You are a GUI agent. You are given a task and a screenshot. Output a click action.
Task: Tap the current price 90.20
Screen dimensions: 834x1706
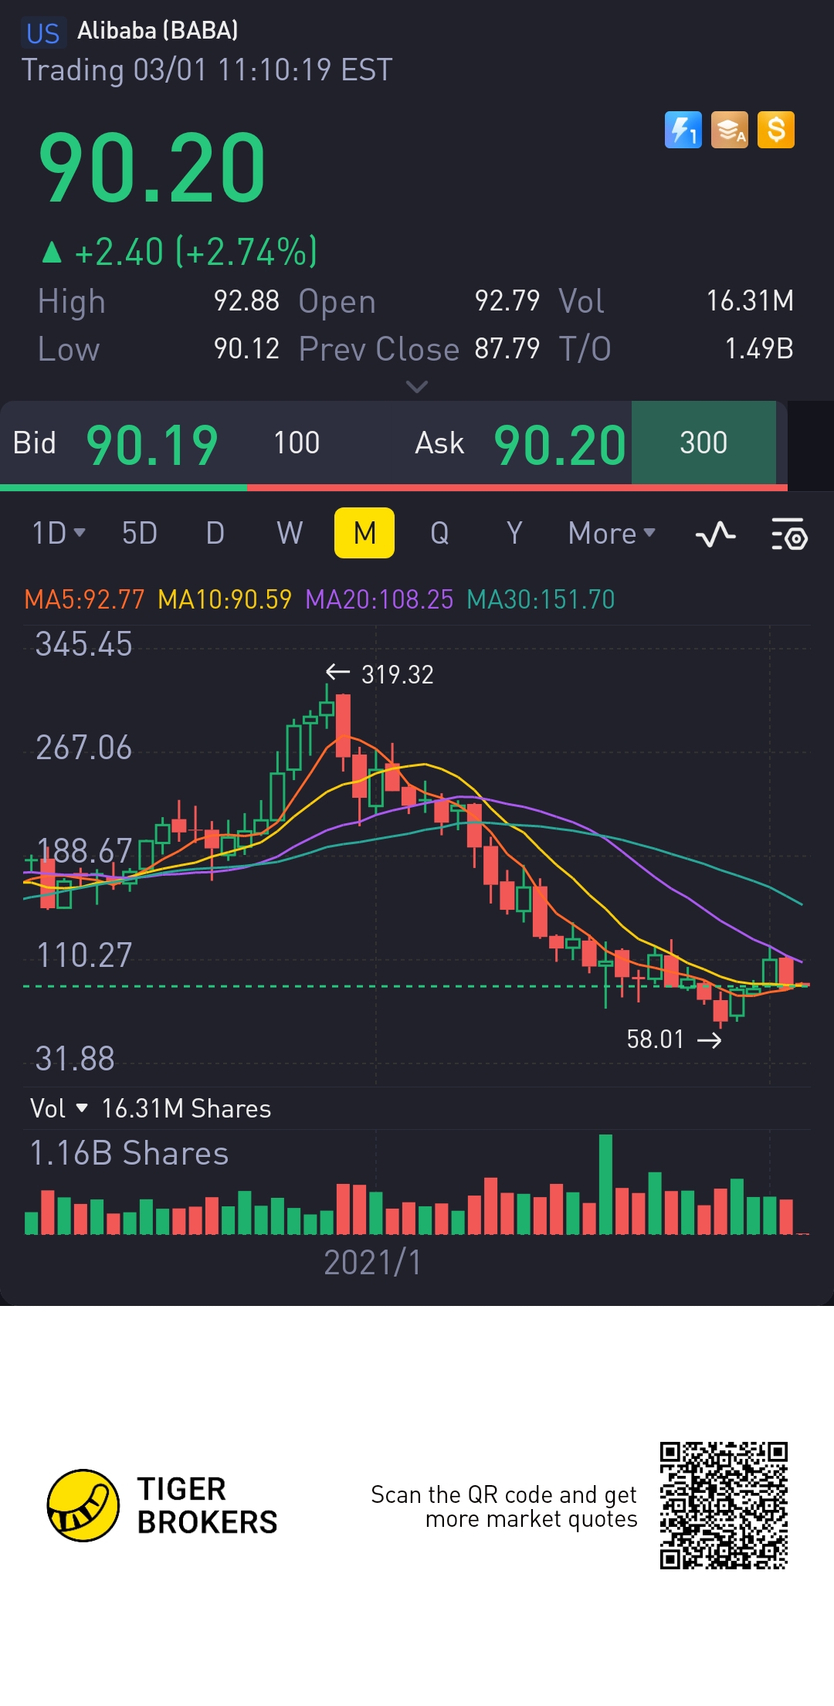click(x=152, y=167)
